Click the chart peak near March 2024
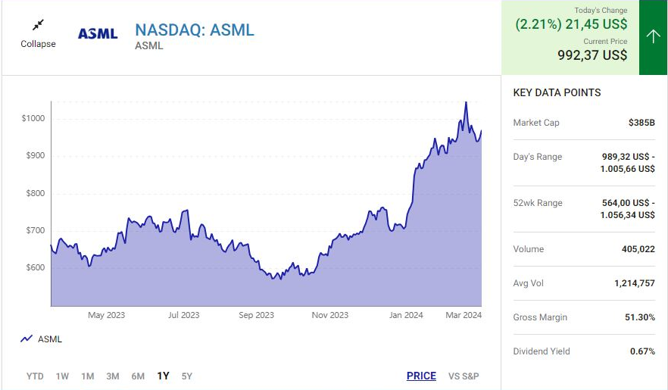Image resolution: width=668 pixels, height=390 pixels. [466, 103]
